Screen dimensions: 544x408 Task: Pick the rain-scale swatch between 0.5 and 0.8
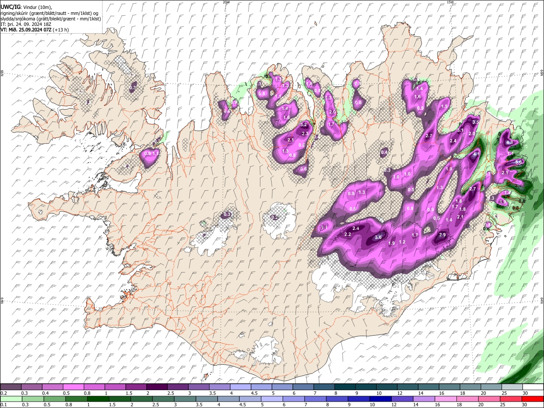click(x=54, y=399)
